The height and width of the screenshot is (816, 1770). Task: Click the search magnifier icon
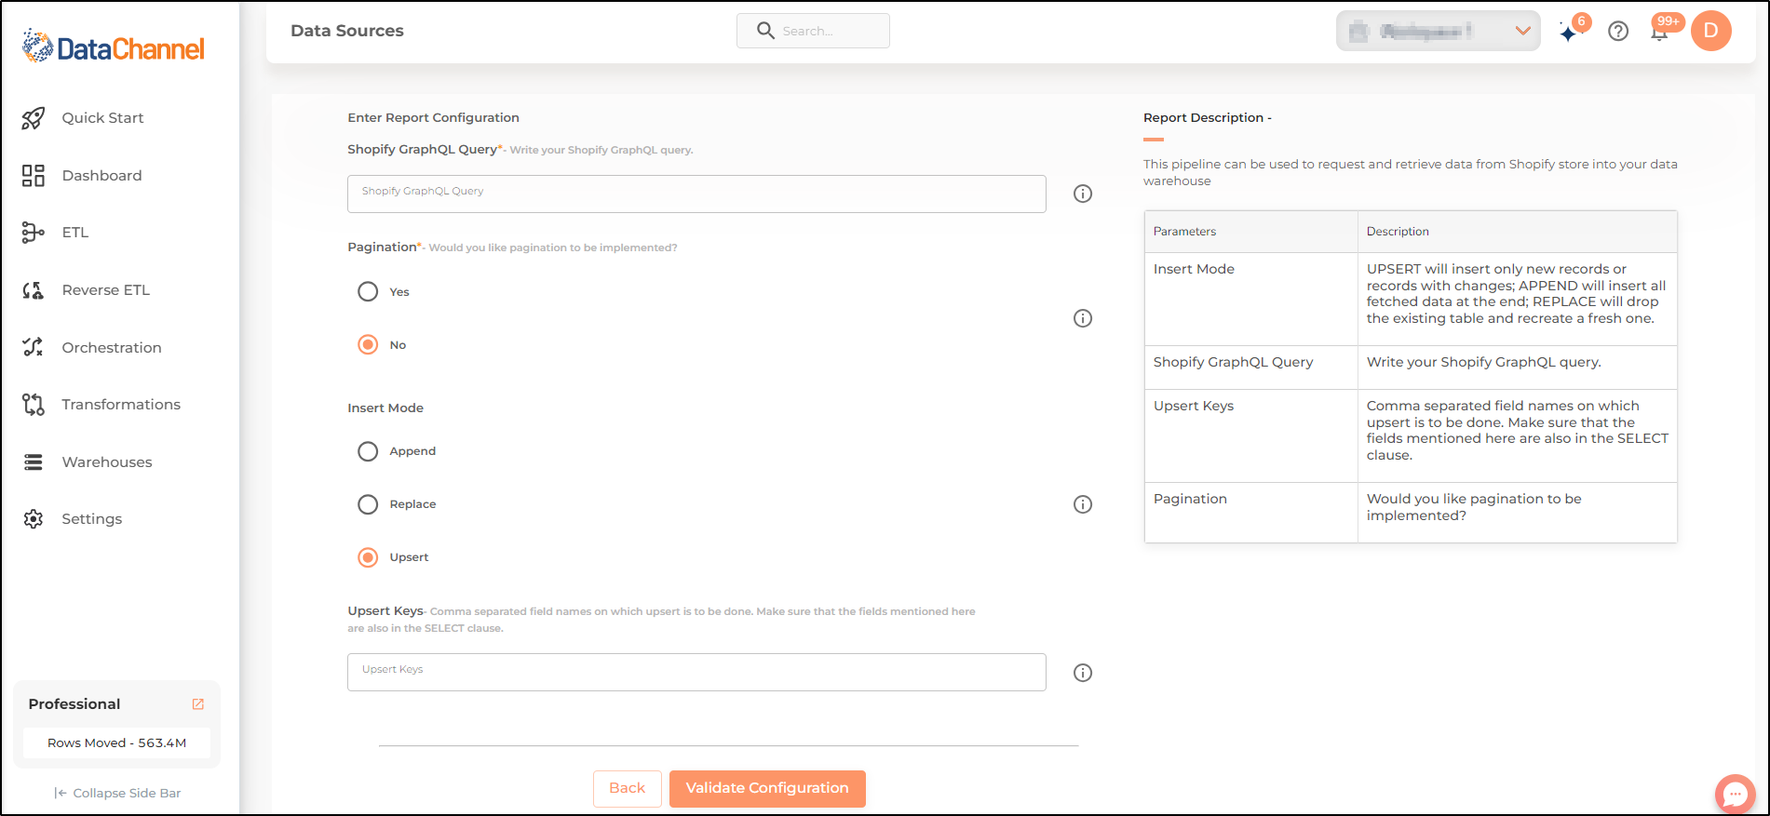click(765, 31)
